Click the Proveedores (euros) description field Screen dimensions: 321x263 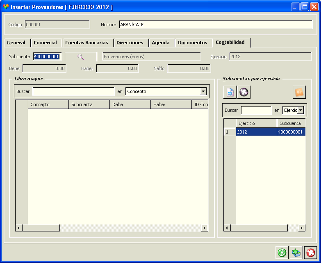152,57
